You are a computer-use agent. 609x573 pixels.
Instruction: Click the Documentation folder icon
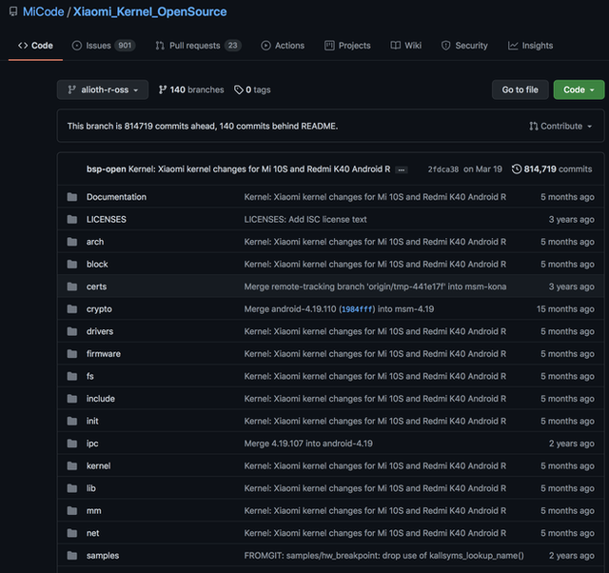tap(72, 197)
